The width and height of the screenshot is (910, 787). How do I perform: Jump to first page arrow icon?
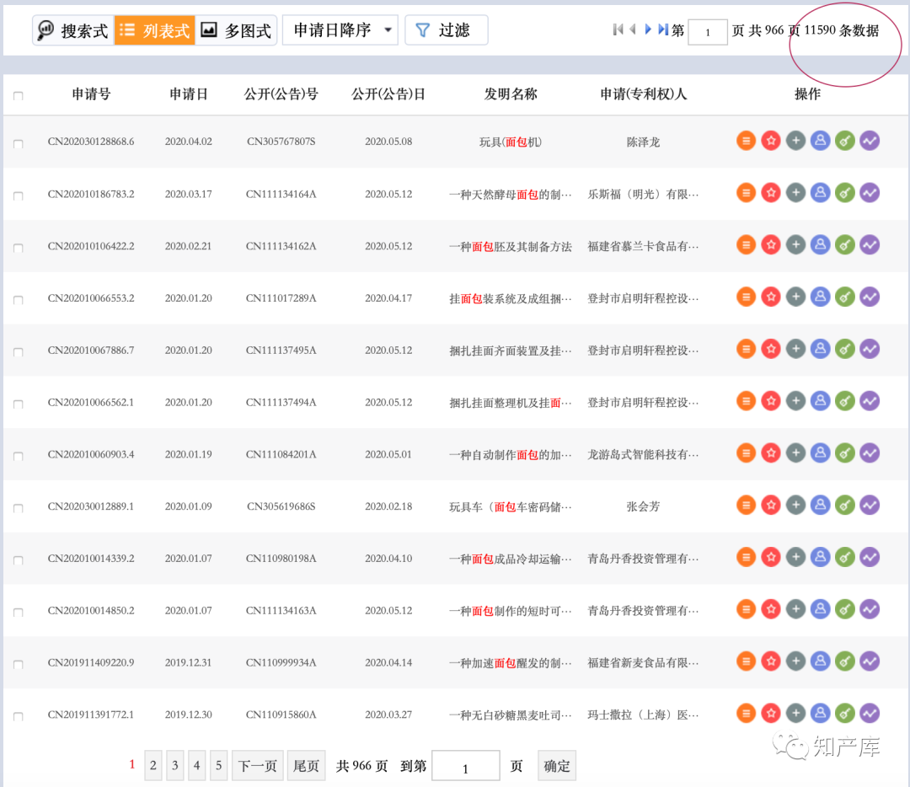(x=618, y=29)
